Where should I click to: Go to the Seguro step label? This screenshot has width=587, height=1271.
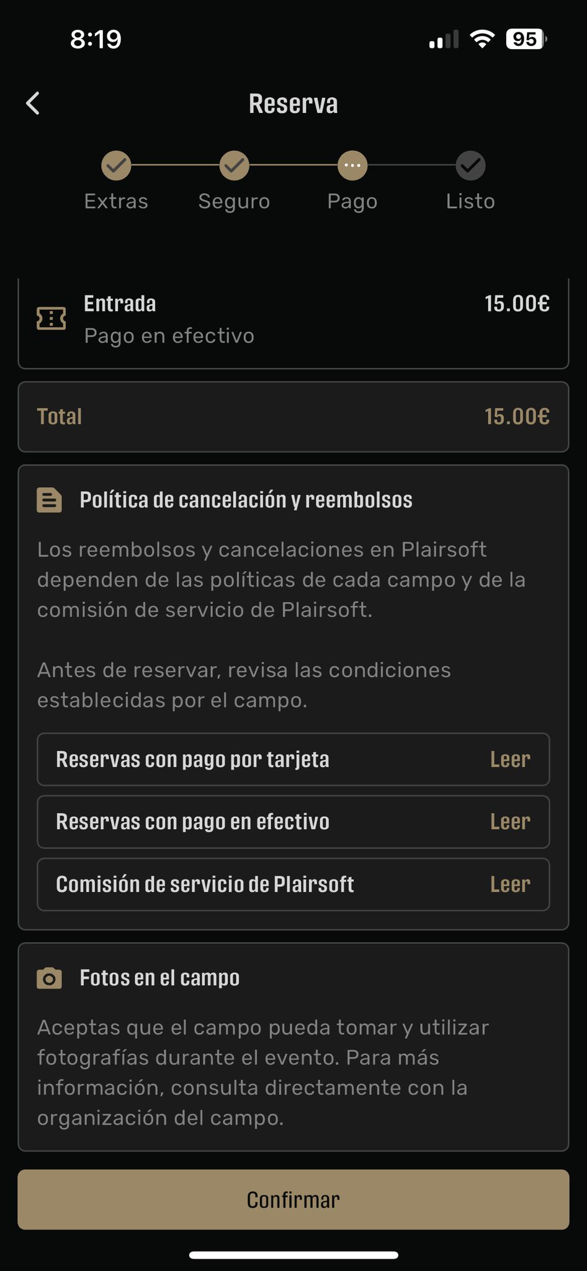tap(234, 201)
